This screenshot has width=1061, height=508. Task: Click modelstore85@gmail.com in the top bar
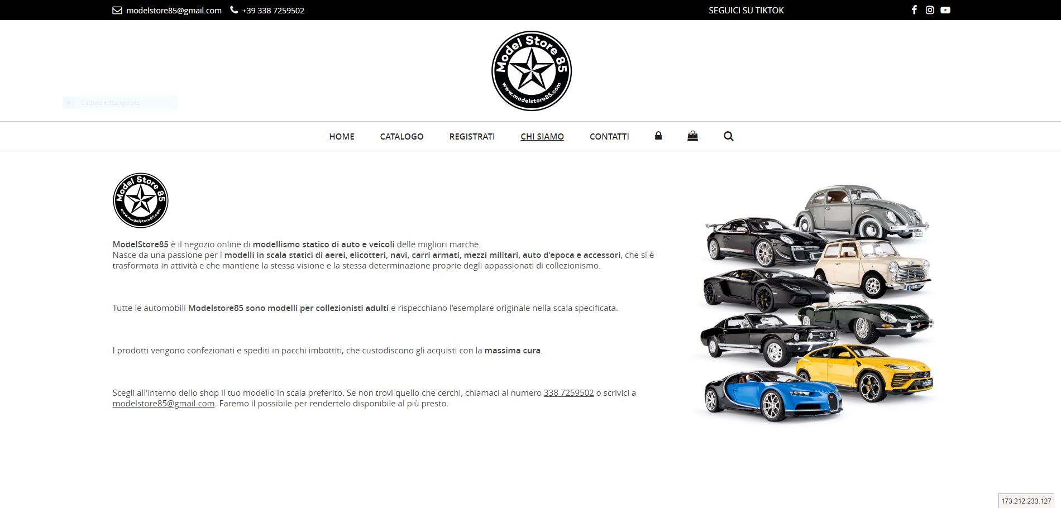(x=174, y=10)
